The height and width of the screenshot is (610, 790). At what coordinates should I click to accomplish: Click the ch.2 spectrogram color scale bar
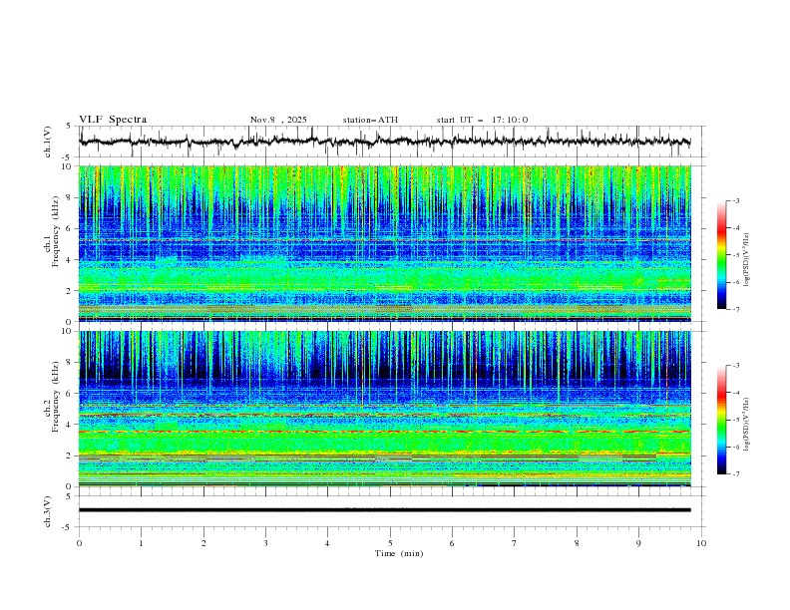pos(721,420)
